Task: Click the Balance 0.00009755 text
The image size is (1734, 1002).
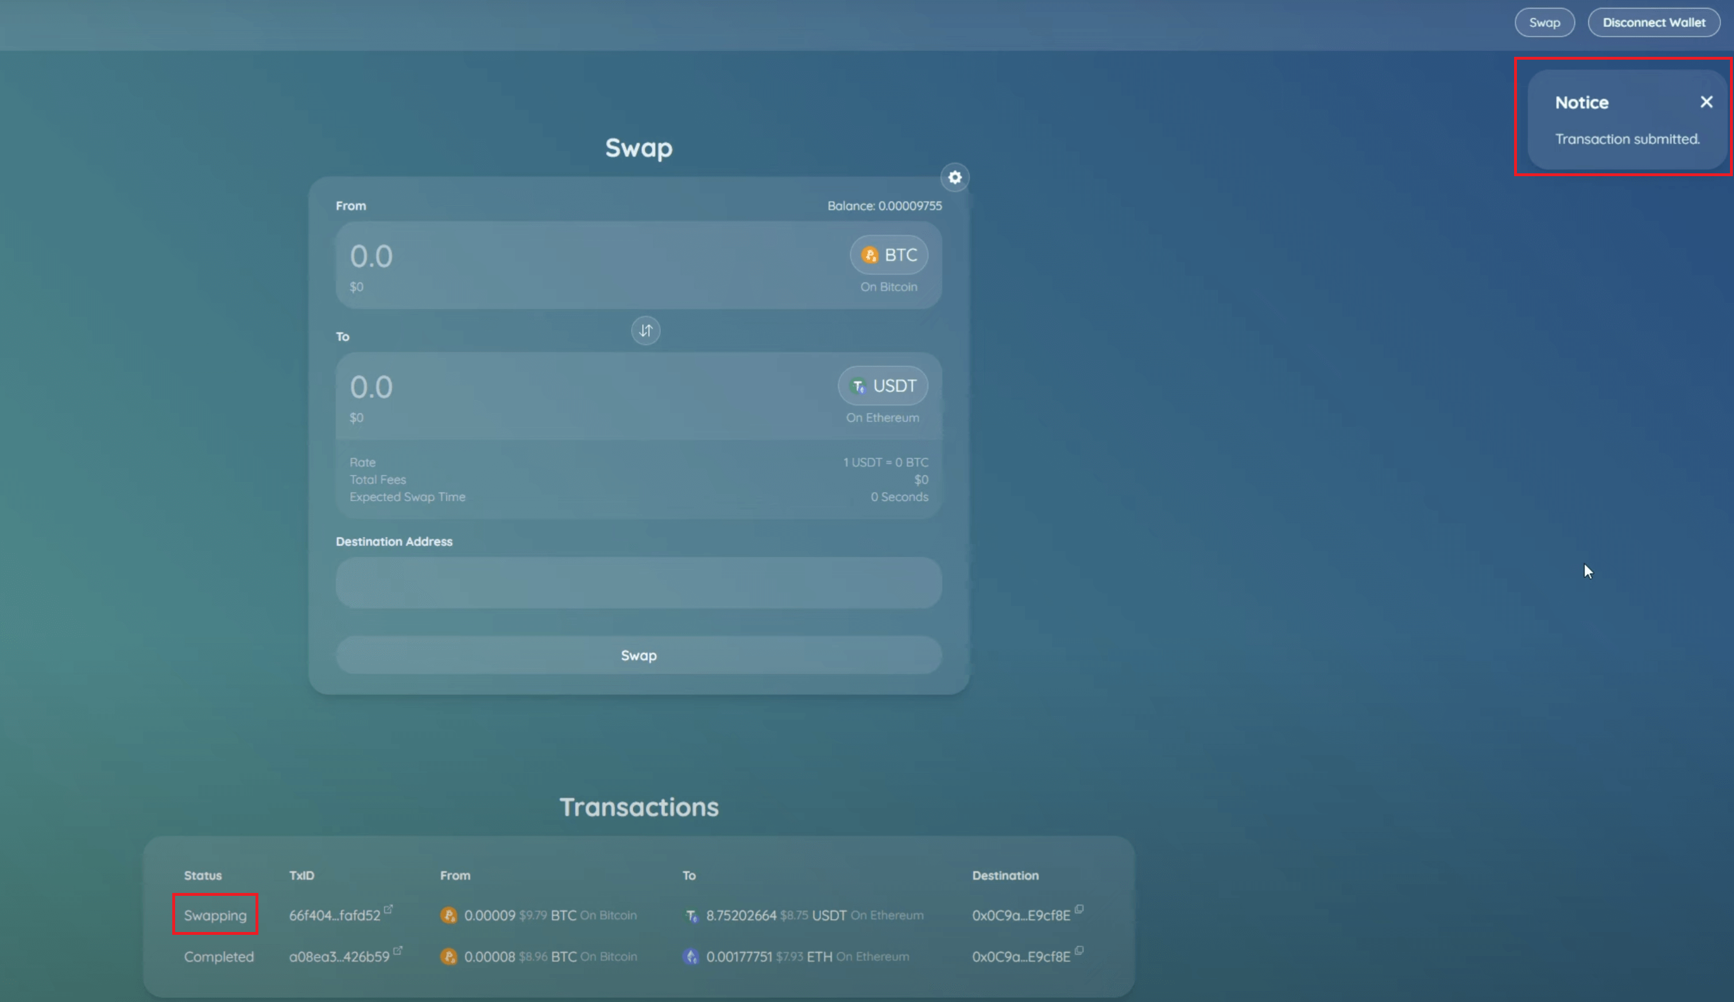Action: click(x=884, y=205)
